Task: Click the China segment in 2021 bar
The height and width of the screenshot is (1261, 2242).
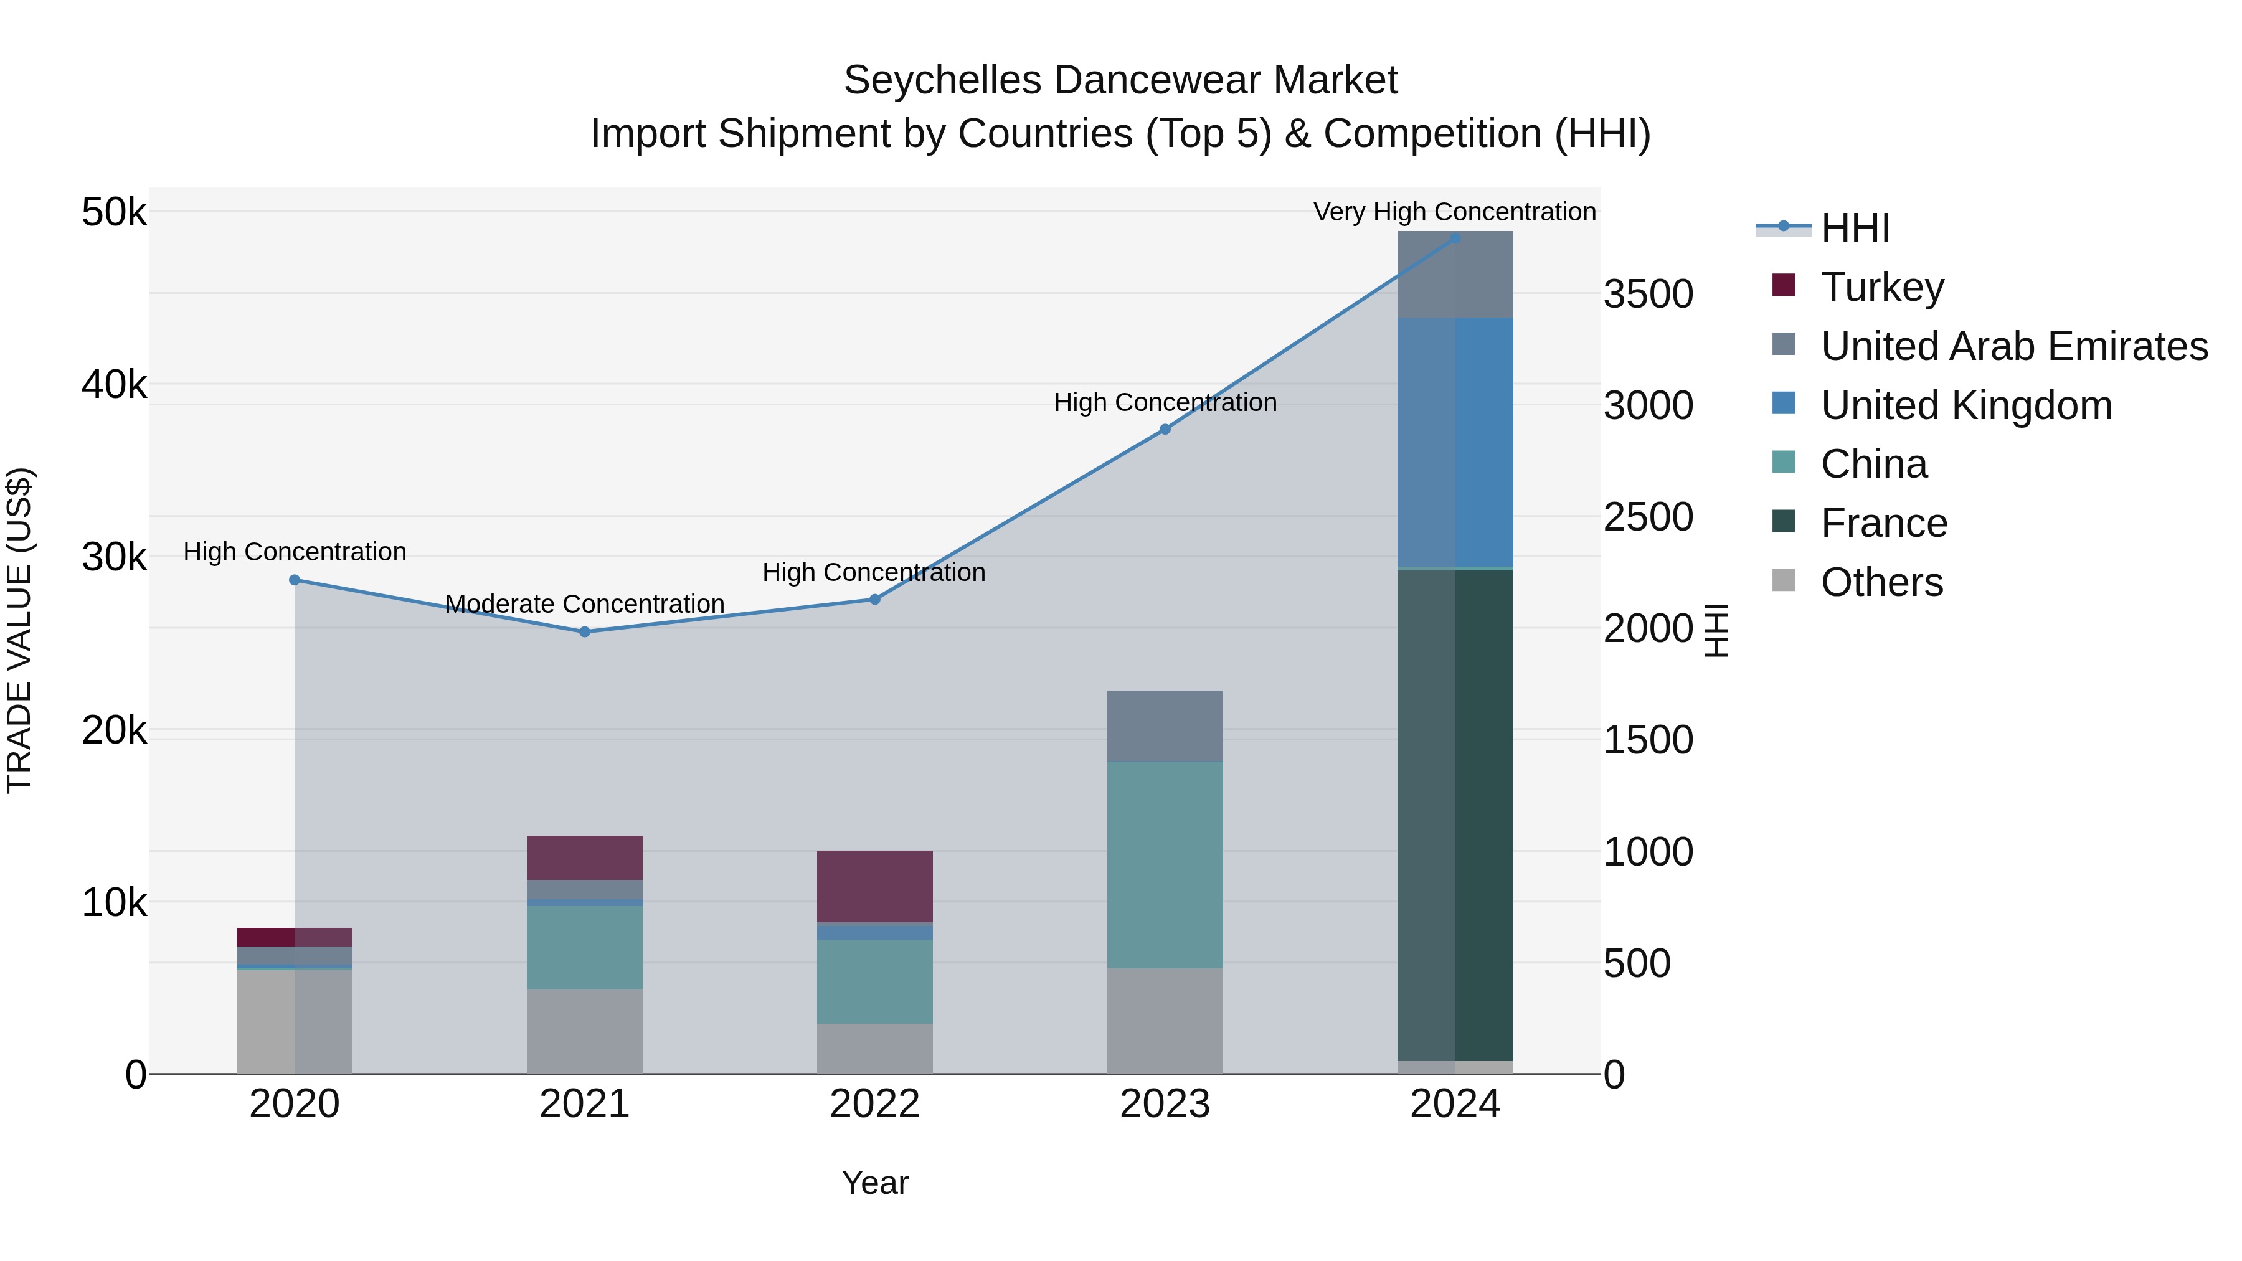Action: point(585,948)
